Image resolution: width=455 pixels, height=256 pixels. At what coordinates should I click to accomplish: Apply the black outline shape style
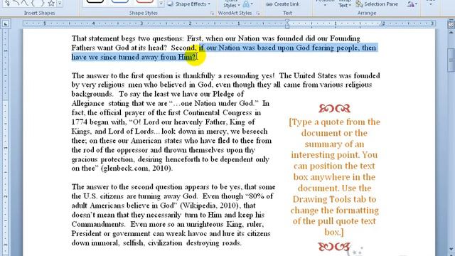coord(95,1)
